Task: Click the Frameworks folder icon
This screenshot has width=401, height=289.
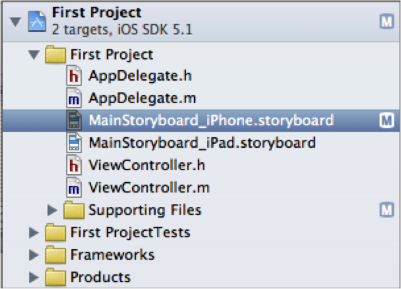Action: pyautogui.click(x=57, y=255)
